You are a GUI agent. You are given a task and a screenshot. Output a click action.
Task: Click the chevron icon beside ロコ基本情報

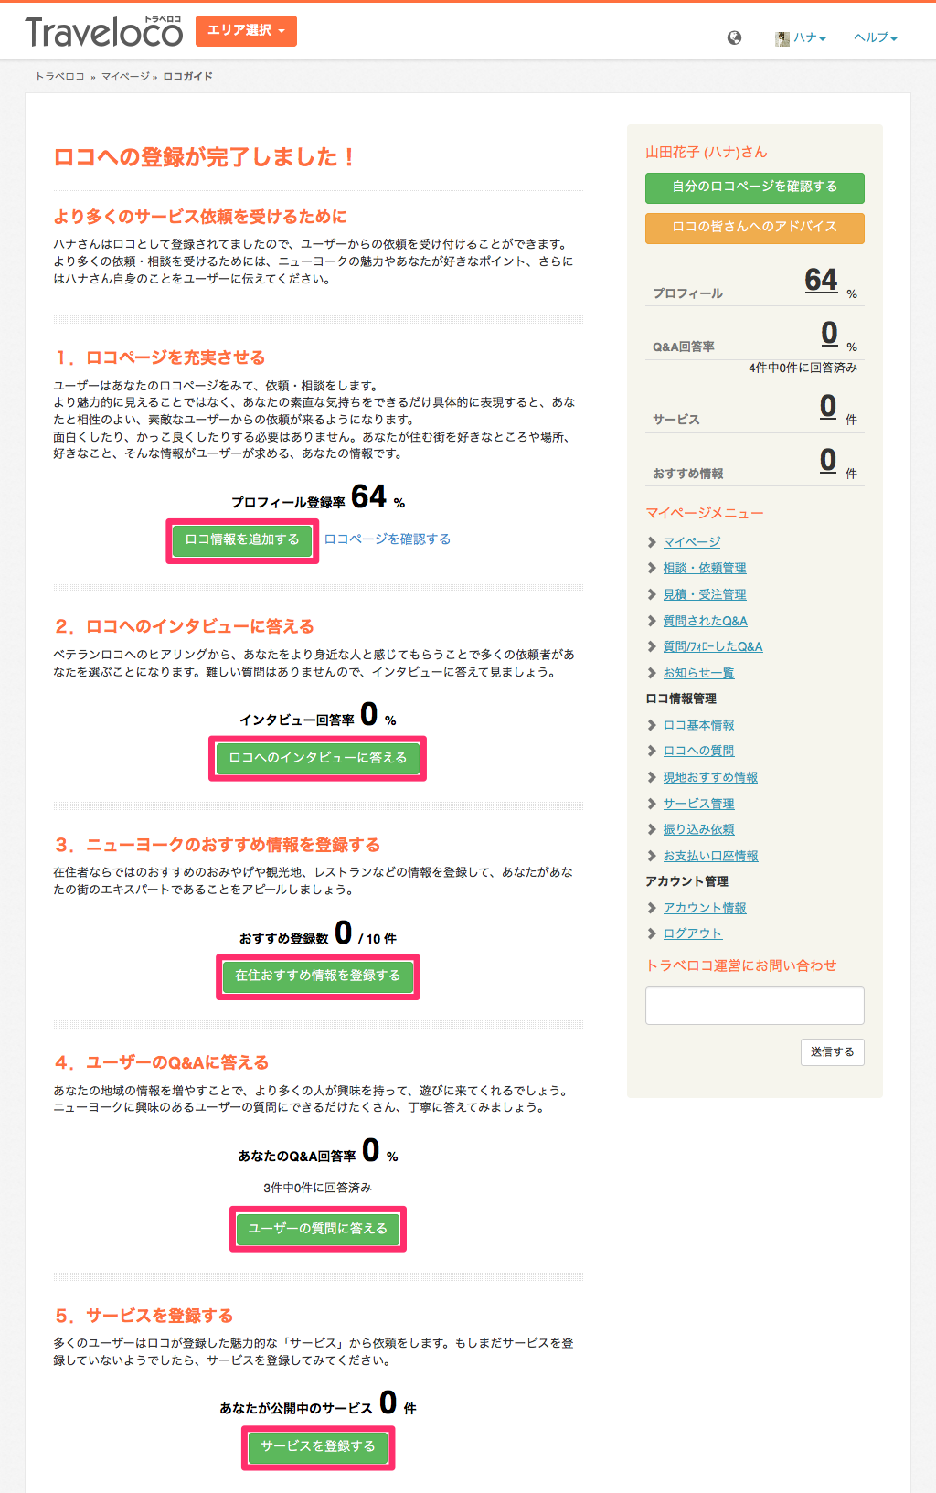pyautogui.click(x=652, y=726)
